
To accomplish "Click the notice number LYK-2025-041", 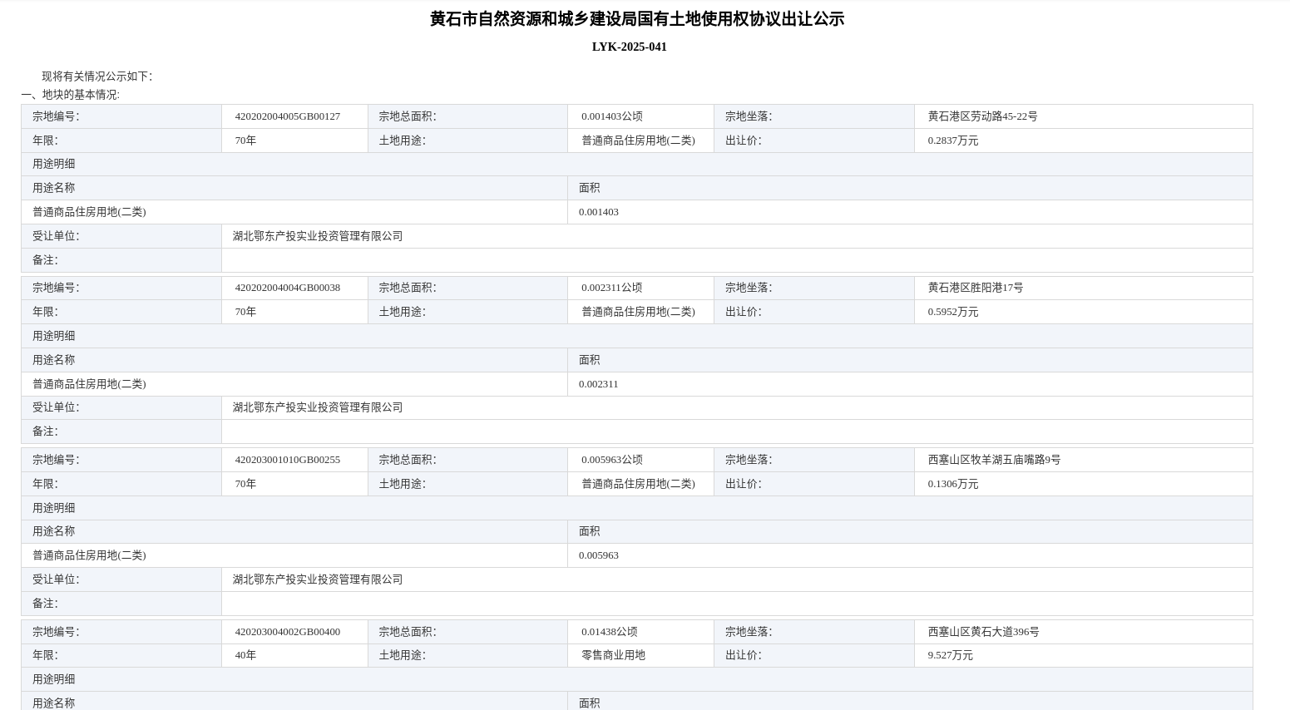I will tap(629, 47).
